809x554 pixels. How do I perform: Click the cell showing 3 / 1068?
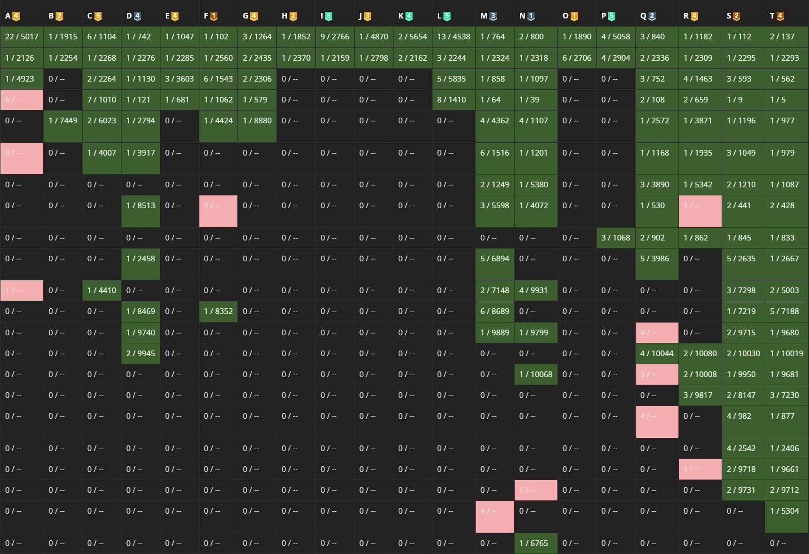point(615,238)
